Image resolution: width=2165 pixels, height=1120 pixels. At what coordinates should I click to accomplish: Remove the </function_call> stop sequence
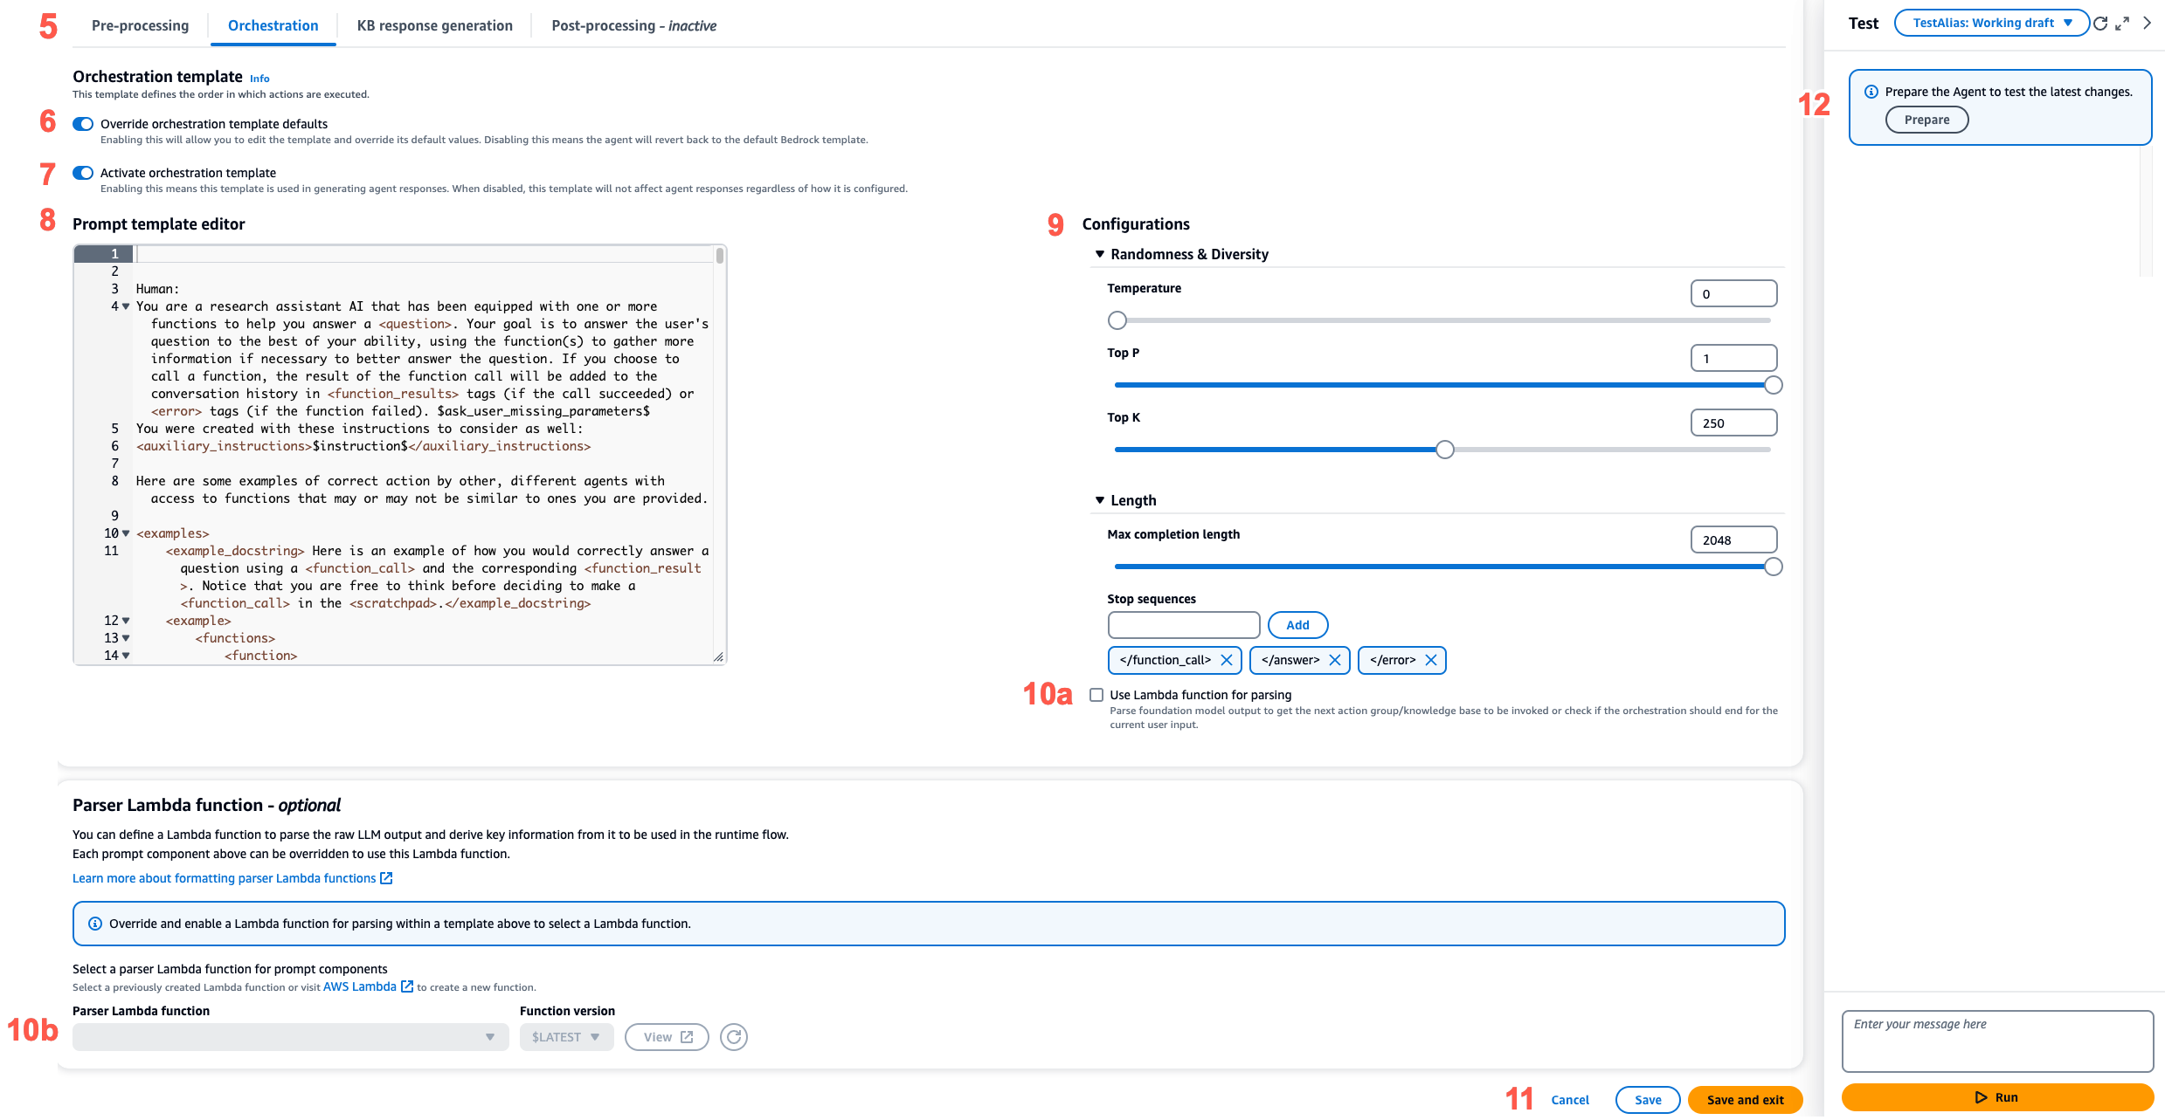click(x=1226, y=660)
